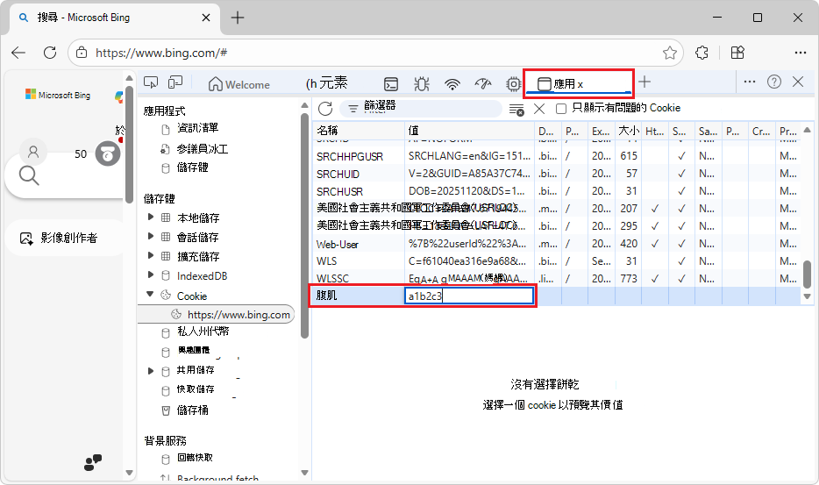Expand the IndexedDB tree node
Viewport: 819px width, 485px height.
tap(151, 275)
